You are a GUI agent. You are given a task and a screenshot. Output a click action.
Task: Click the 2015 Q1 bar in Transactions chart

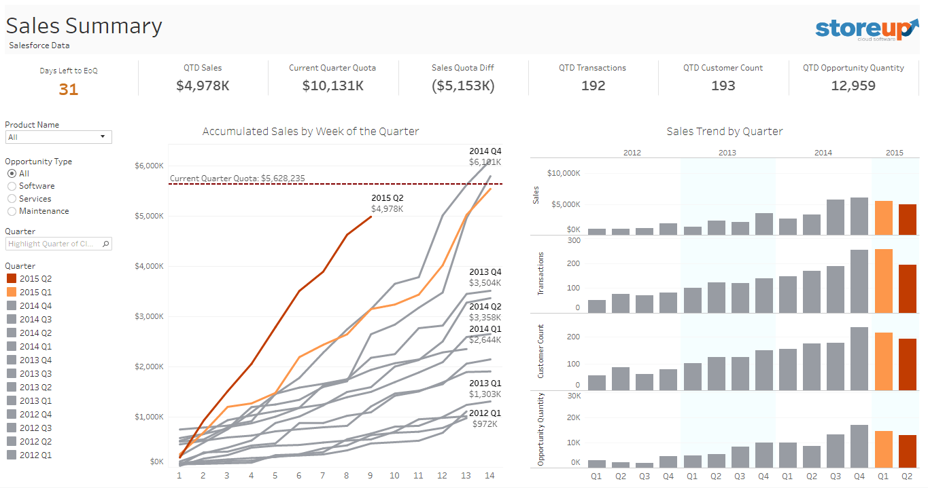(884, 281)
